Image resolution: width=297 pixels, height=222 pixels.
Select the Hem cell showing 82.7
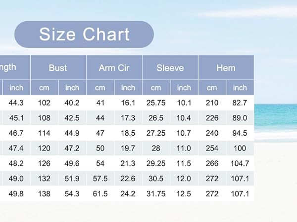tap(240, 103)
